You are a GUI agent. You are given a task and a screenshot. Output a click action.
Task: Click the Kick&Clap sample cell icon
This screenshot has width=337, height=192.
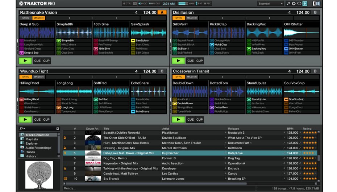[x=212, y=45]
